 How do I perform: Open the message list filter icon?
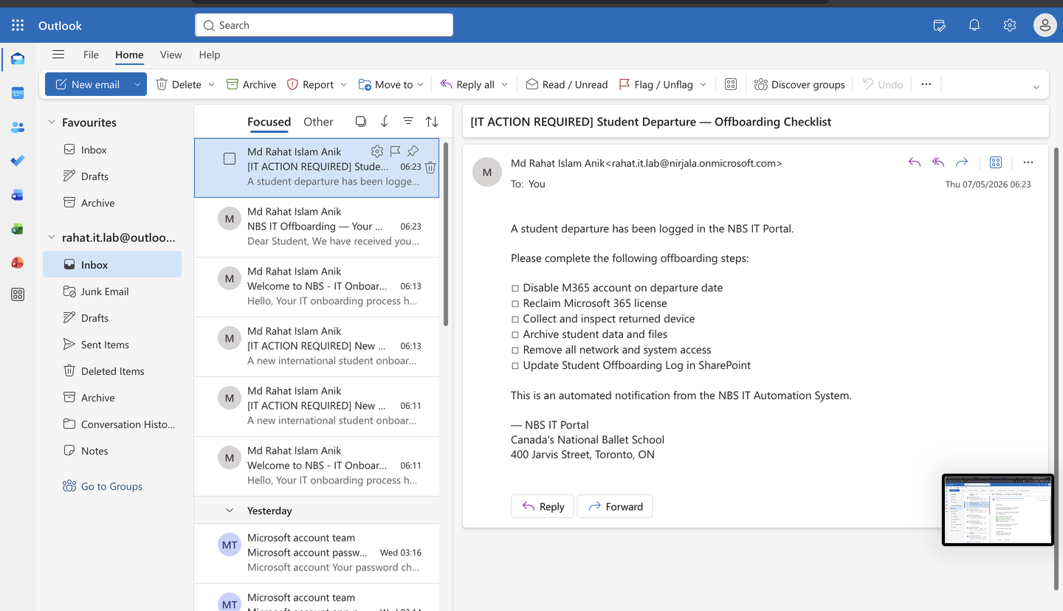407,121
